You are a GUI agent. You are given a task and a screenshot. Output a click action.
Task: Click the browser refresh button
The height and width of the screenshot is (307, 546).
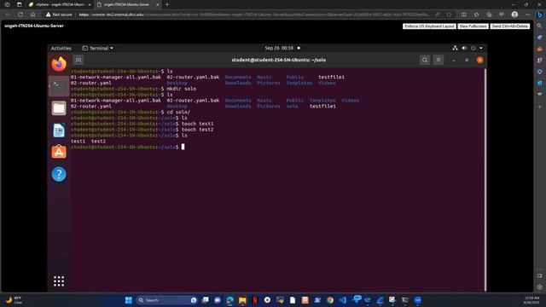click(20, 14)
